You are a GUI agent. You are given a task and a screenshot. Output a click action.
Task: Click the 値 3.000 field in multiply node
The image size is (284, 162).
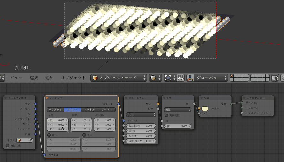[178, 126]
